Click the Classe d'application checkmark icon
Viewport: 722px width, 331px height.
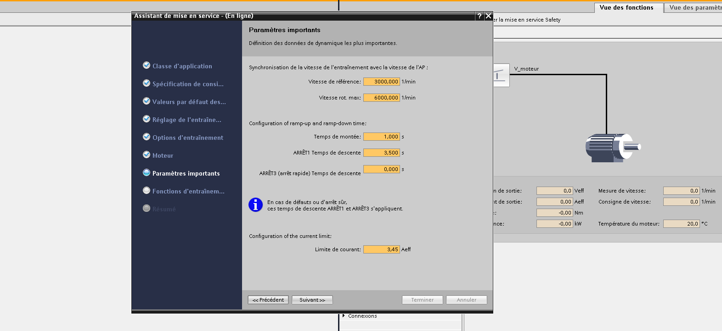(147, 66)
